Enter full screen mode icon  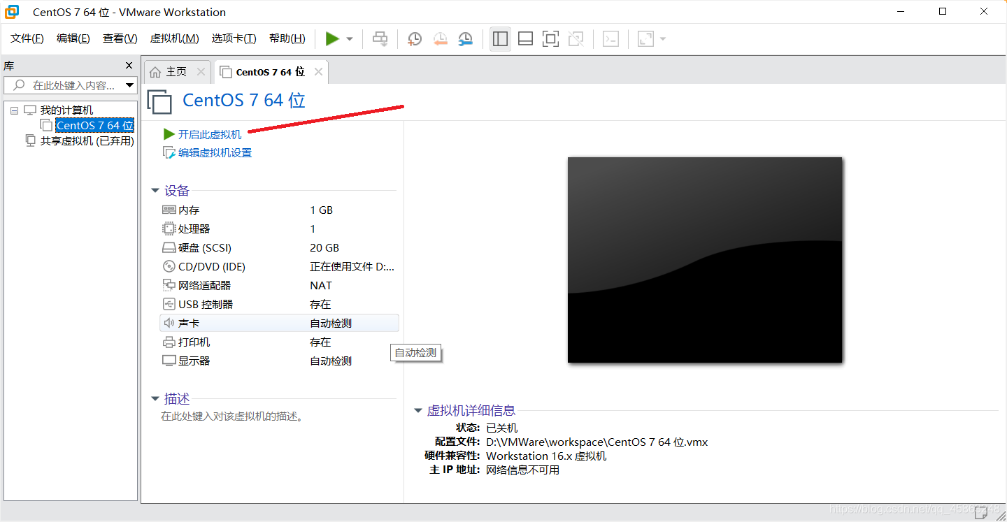click(x=551, y=39)
